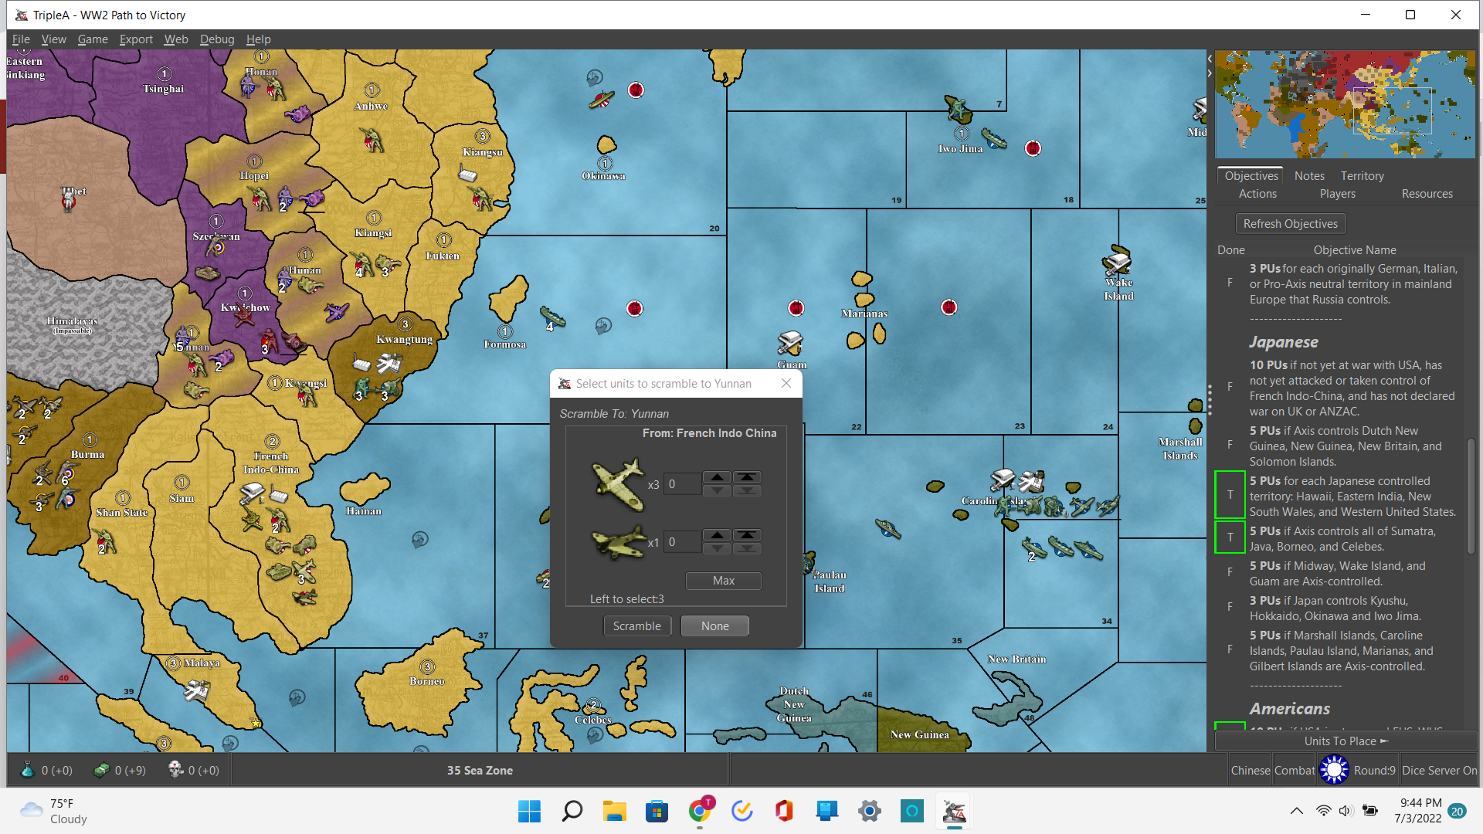
Task: Open the Web menu
Action: click(176, 39)
